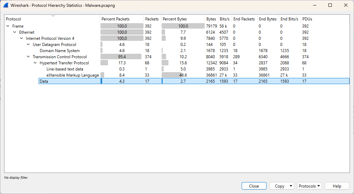Collapse Transmission Control Protocol node
354x194 pixels.
pyautogui.click(x=28, y=56)
